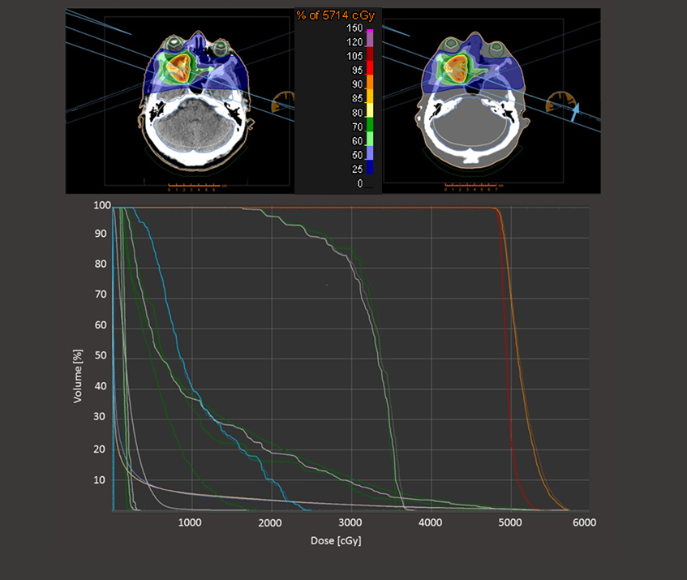This screenshot has height=580, width=687.
Task: Select the 105% red dose level swatch
Action: coord(369,56)
